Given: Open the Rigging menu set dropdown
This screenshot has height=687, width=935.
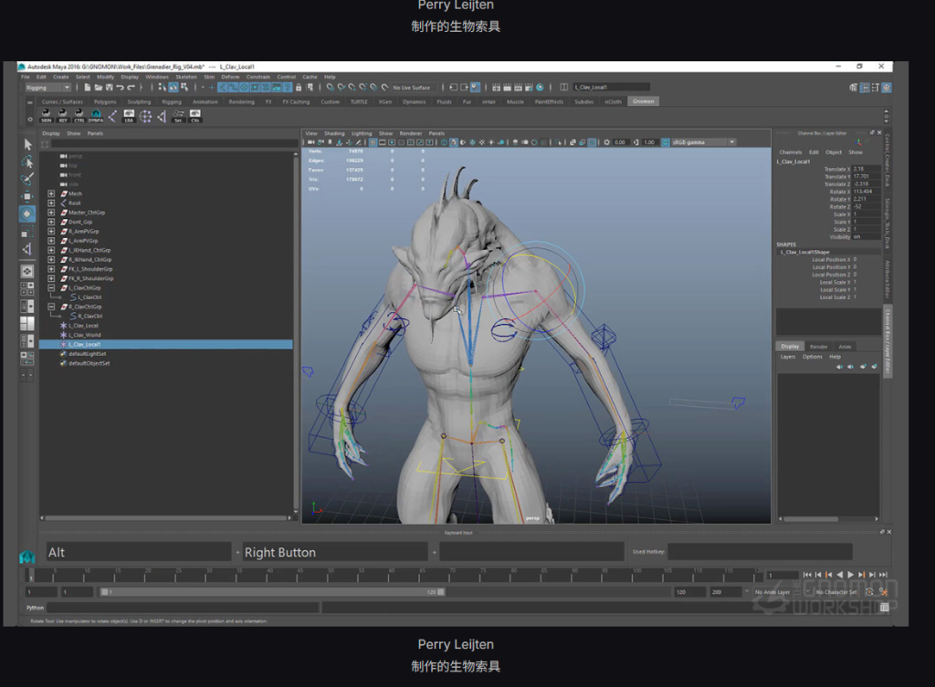Looking at the screenshot, I should tap(47, 88).
